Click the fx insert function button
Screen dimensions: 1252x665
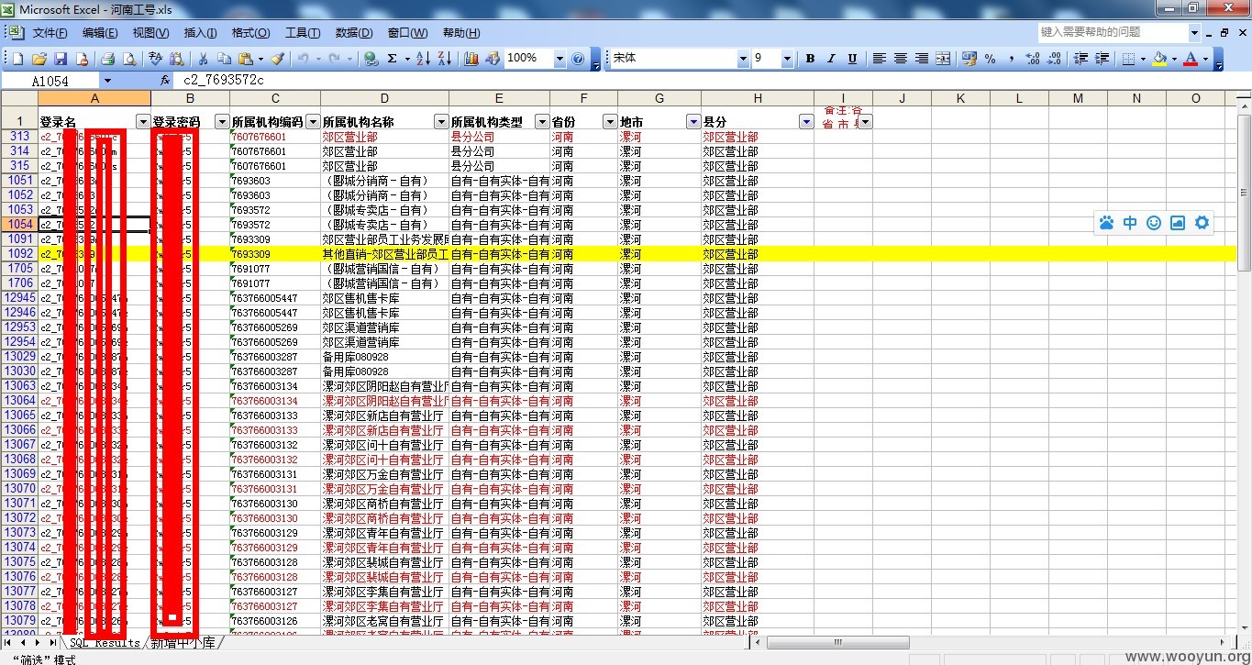pyautogui.click(x=165, y=81)
